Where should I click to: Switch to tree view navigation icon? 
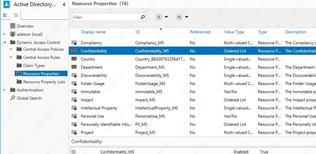click(x=15, y=15)
